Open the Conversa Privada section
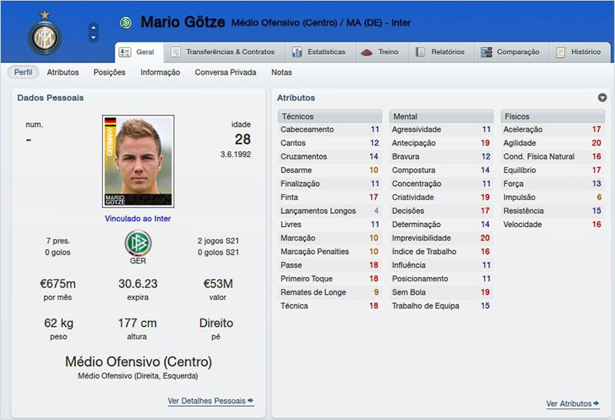Screen dimensions: 615x420 (x=225, y=72)
